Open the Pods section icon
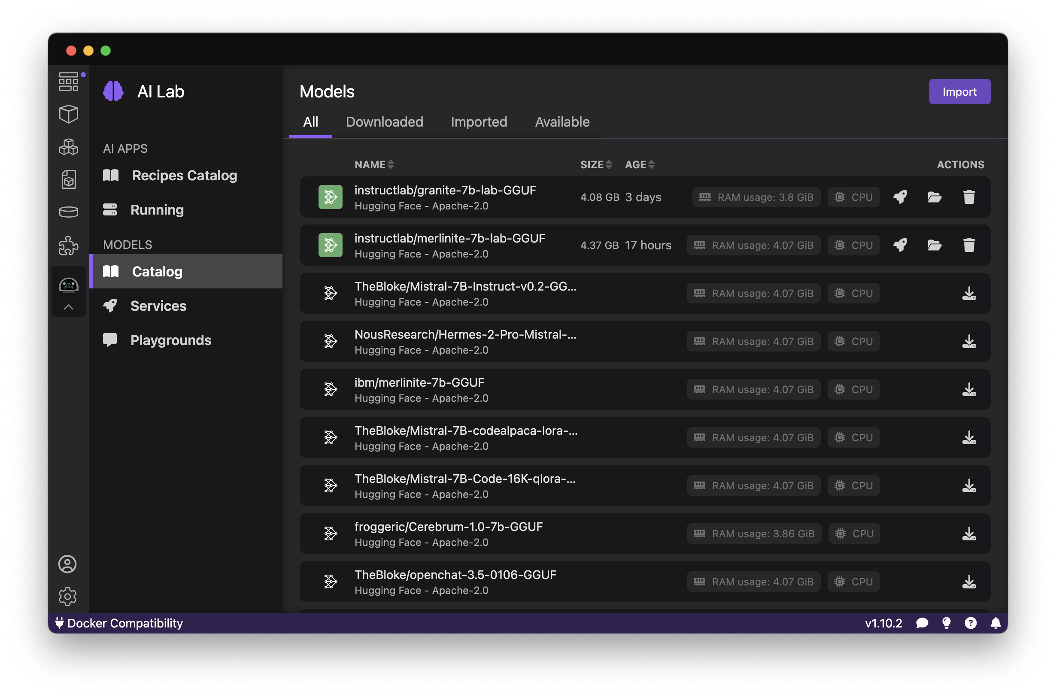 pos(69,147)
